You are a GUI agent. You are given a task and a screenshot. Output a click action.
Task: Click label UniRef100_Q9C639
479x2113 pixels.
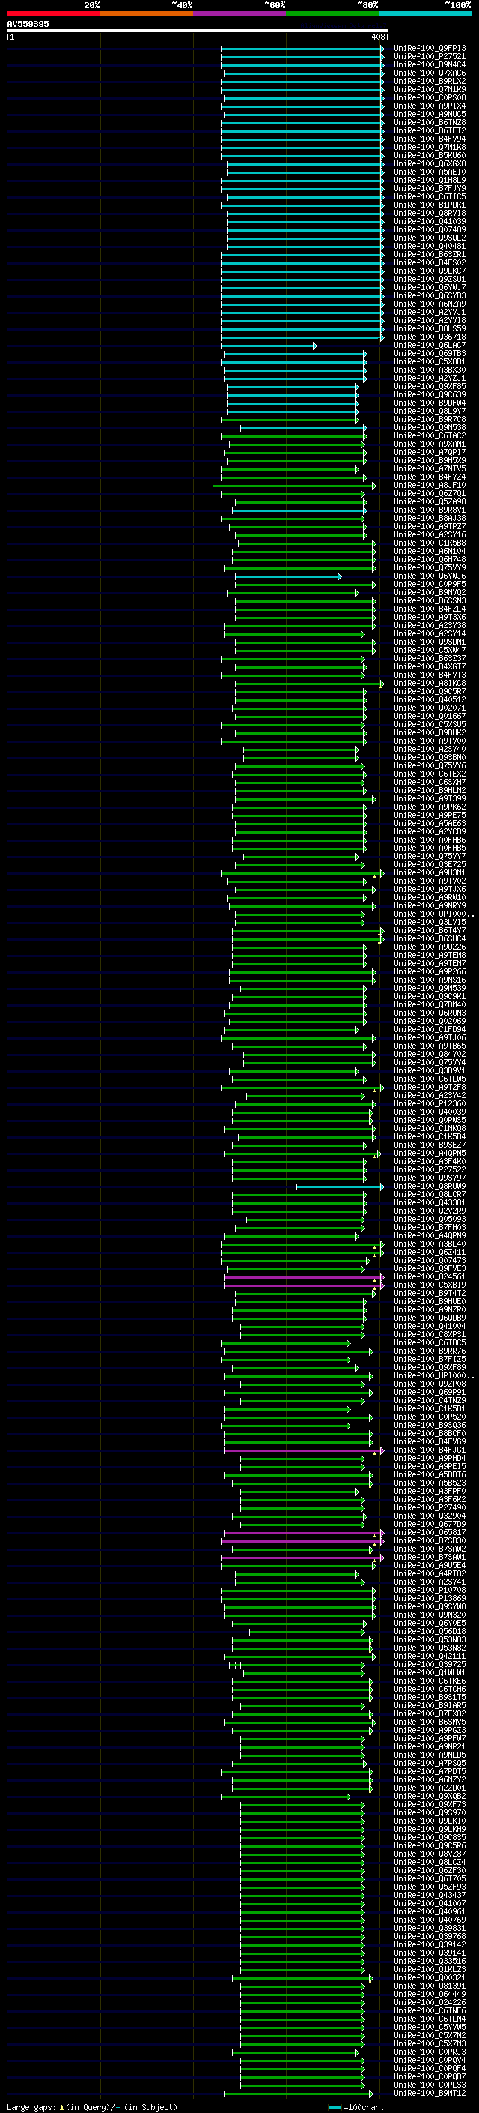[429, 394]
